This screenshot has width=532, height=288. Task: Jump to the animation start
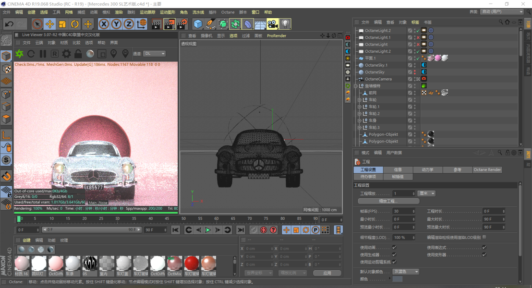[x=175, y=230]
